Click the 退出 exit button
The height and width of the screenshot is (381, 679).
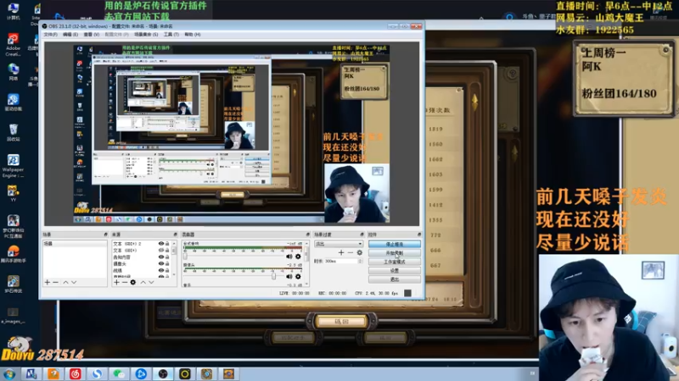click(394, 279)
